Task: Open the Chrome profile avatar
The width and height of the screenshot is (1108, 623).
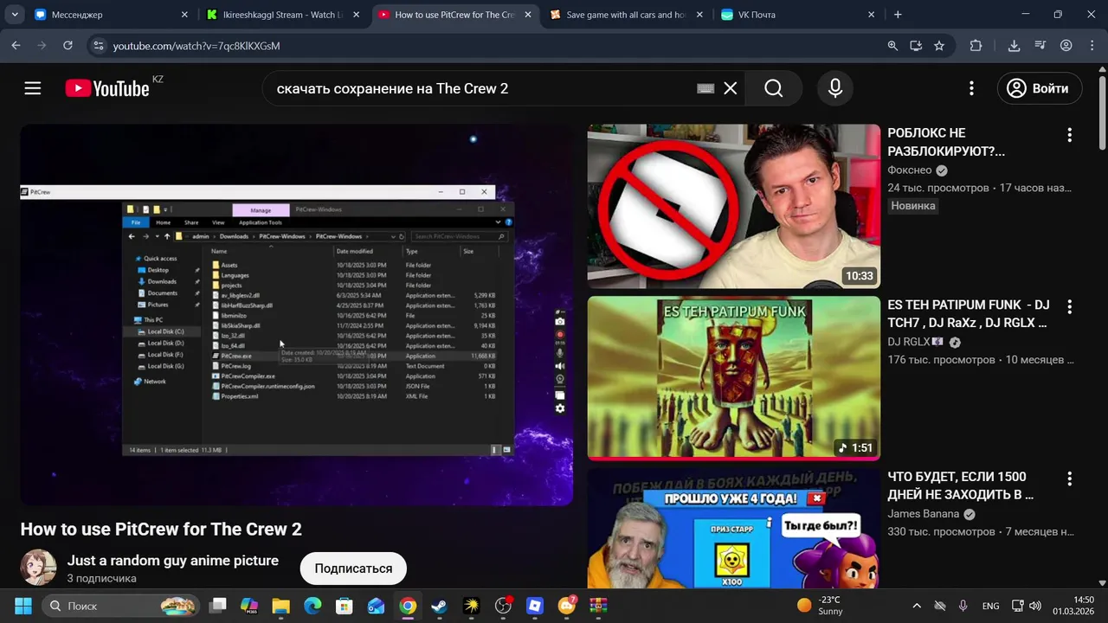Action: coord(1066,46)
